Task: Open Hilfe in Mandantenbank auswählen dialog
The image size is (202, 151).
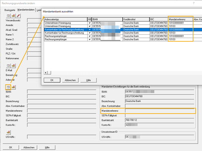Action: pos(88,80)
